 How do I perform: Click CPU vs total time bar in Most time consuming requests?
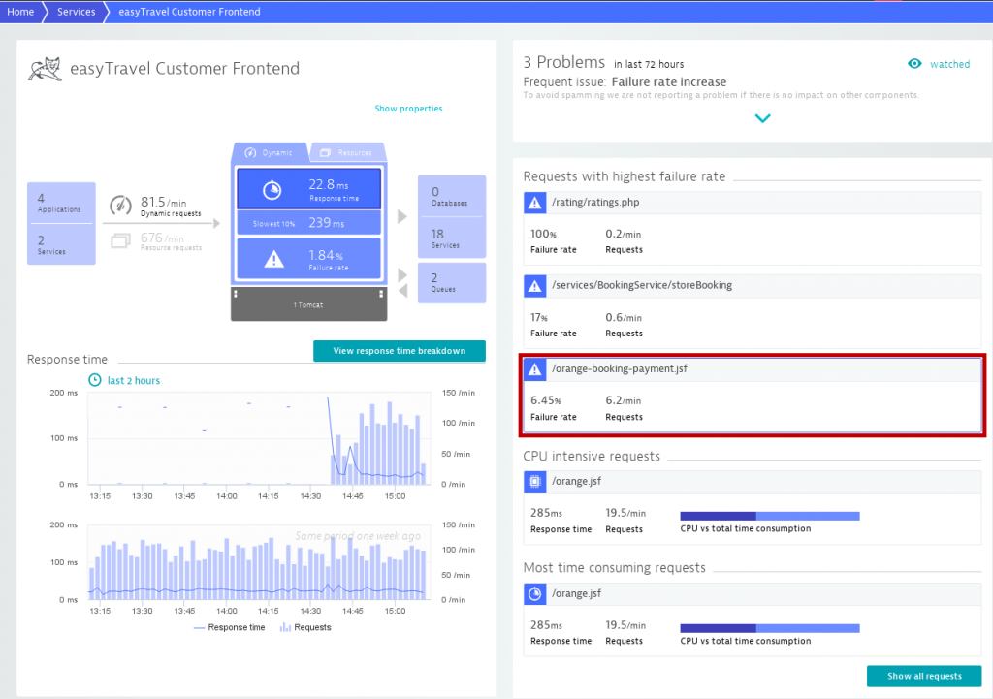click(x=769, y=628)
